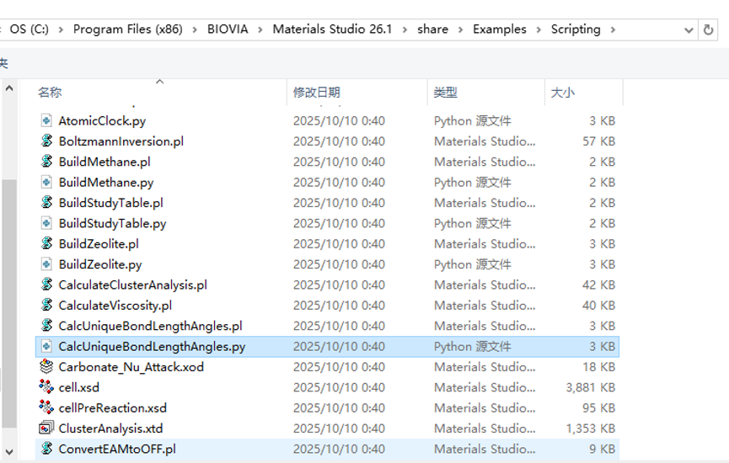Click the CalculateClusterAnalysis.pl script icon
The image size is (729, 463).
click(x=46, y=285)
